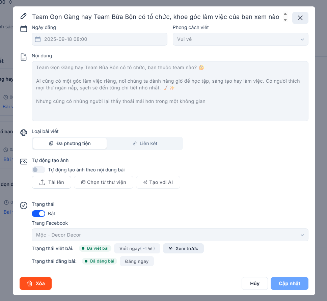Turn off the Bật status switch
Image resolution: width=327 pixels, height=301 pixels.
[x=38, y=214]
